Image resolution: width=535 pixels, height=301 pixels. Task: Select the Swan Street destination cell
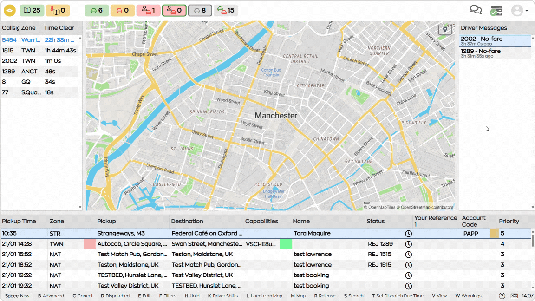click(207, 244)
